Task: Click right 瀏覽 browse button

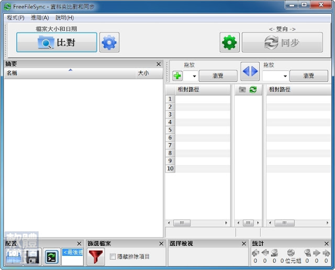Action: pos(309,75)
